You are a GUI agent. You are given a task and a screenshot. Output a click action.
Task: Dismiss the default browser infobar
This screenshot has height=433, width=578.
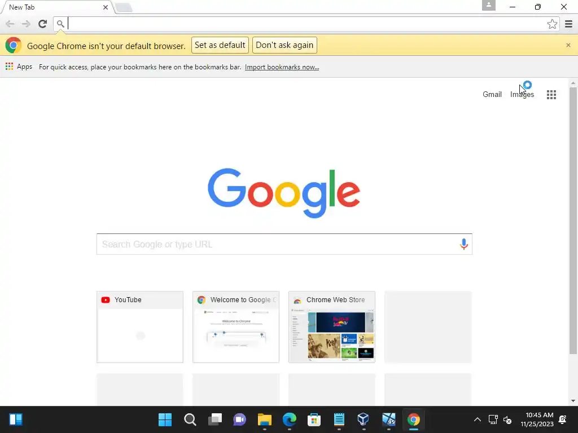coord(568,45)
